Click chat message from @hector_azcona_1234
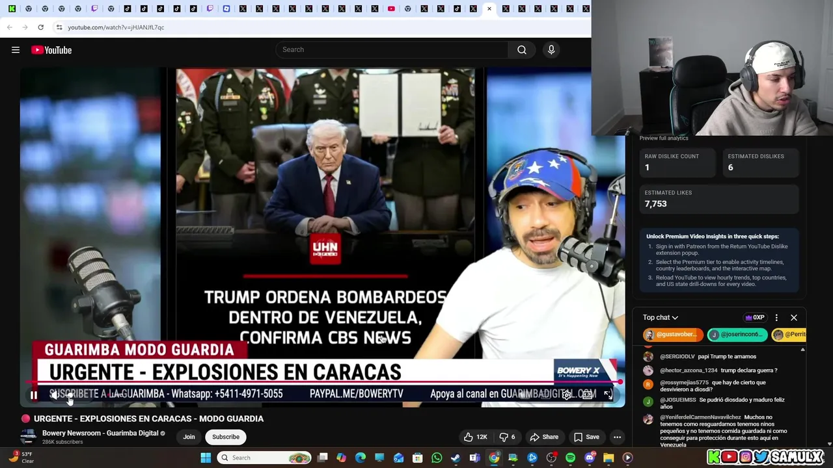The height and width of the screenshot is (468, 833). pyautogui.click(x=718, y=370)
